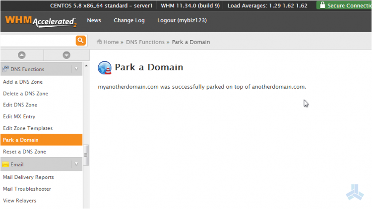Screen dimensions: 372x209
Task: Click the sidebar scroll up arrow
Action: click(86, 66)
